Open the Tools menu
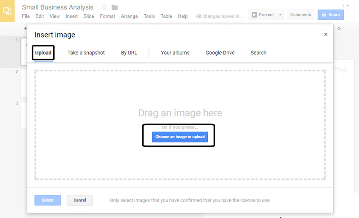359x218 pixels. pos(149,16)
